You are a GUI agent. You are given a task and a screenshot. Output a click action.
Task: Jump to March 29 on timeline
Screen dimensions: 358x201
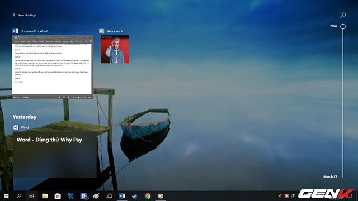pos(330,176)
